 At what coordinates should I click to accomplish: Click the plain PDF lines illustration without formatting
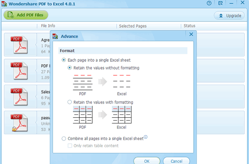pos(83,82)
